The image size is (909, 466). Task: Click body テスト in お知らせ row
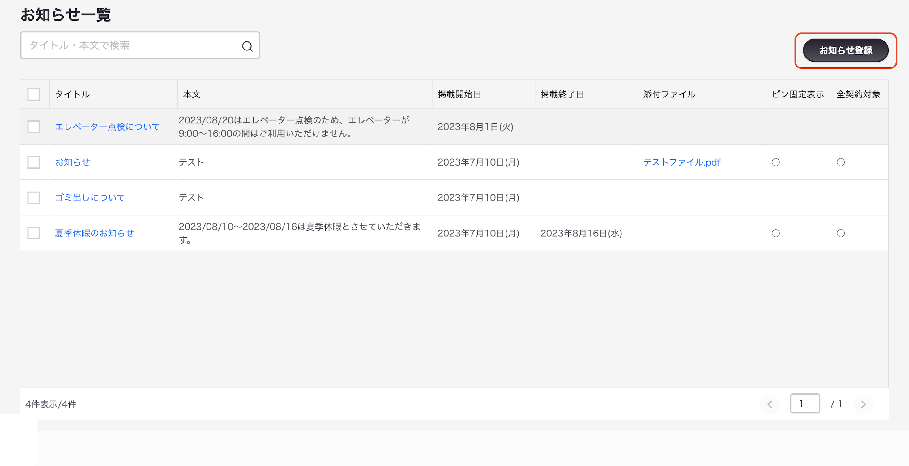coord(191,162)
